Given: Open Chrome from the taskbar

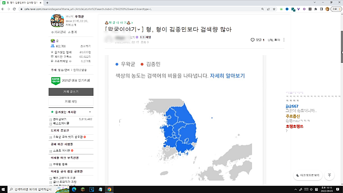Looking at the screenshot, I should click(x=109, y=189).
